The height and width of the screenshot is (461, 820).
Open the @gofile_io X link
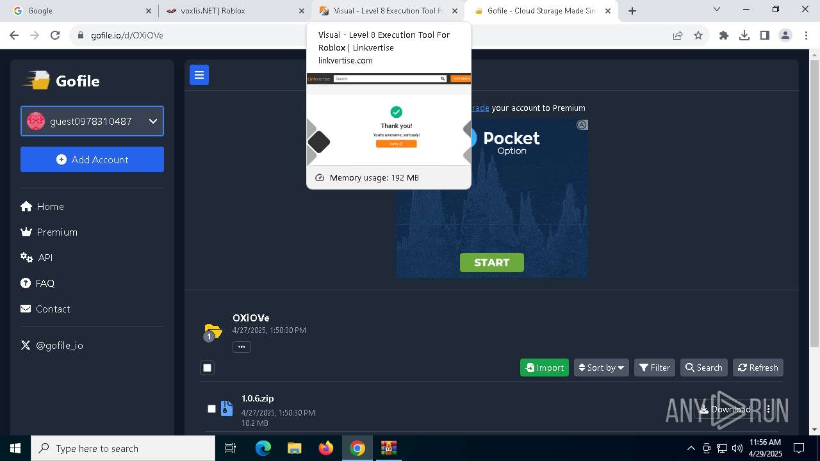click(52, 345)
